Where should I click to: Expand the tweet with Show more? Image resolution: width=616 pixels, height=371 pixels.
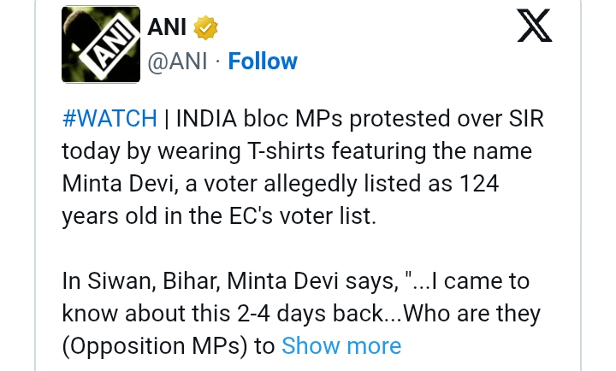pyautogui.click(x=341, y=345)
